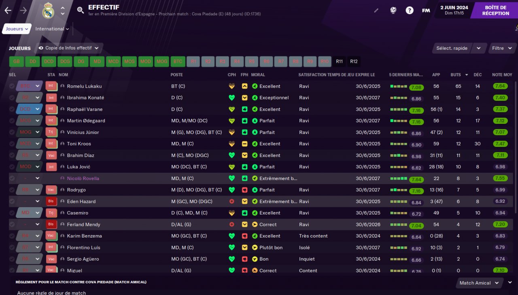Click Karim Benzema's cohesion heart icon
Image resolution: width=518 pixels, height=295 pixels.
click(x=231, y=236)
